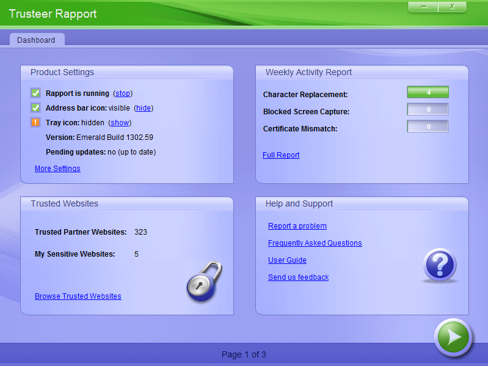The width and height of the screenshot is (488, 366).
Task: Open Browse Trusted Websites link
Action: [78, 296]
